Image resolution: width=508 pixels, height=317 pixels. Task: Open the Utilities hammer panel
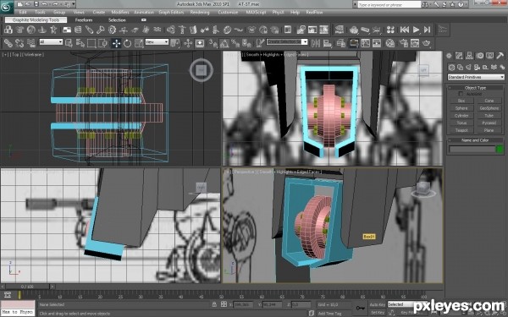[500, 56]
